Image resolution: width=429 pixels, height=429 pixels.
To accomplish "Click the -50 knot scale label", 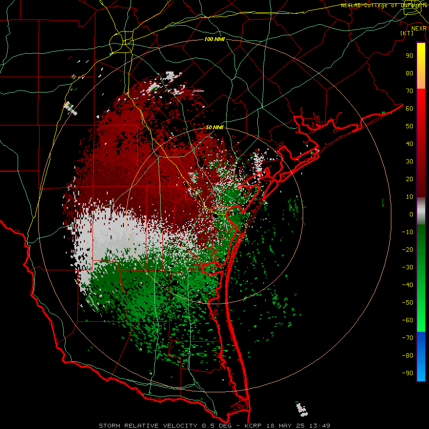I will click(x=408, y=303).
